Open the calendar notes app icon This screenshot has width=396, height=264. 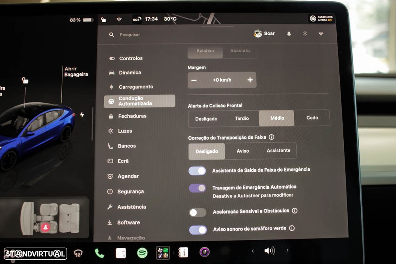point(121,253)
